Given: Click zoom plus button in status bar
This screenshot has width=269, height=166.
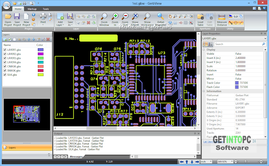Looking at the screenshot, I should click(x=261, y=161).
